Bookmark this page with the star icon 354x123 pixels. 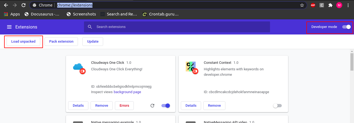pyautogui.click(x=302, y=5)
